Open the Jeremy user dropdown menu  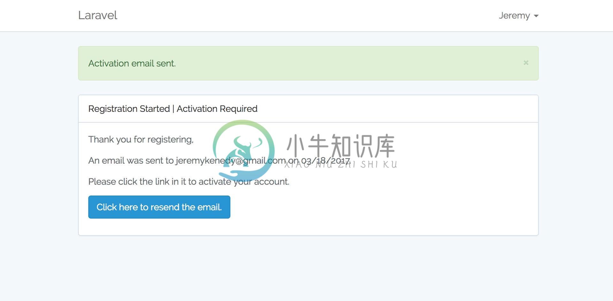tap(518, 16)
